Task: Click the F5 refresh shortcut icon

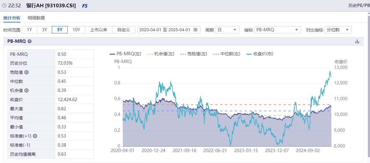Action: coord(85,6)
